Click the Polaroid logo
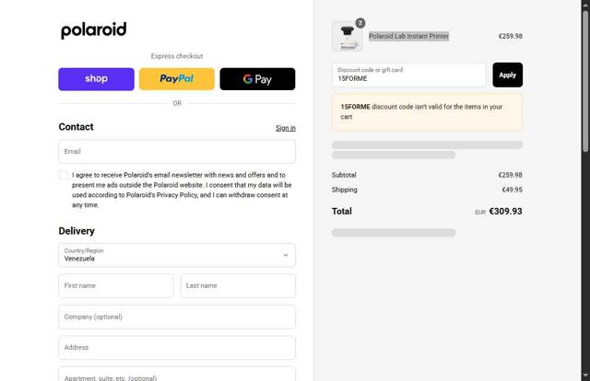 [x=93, y=30]
